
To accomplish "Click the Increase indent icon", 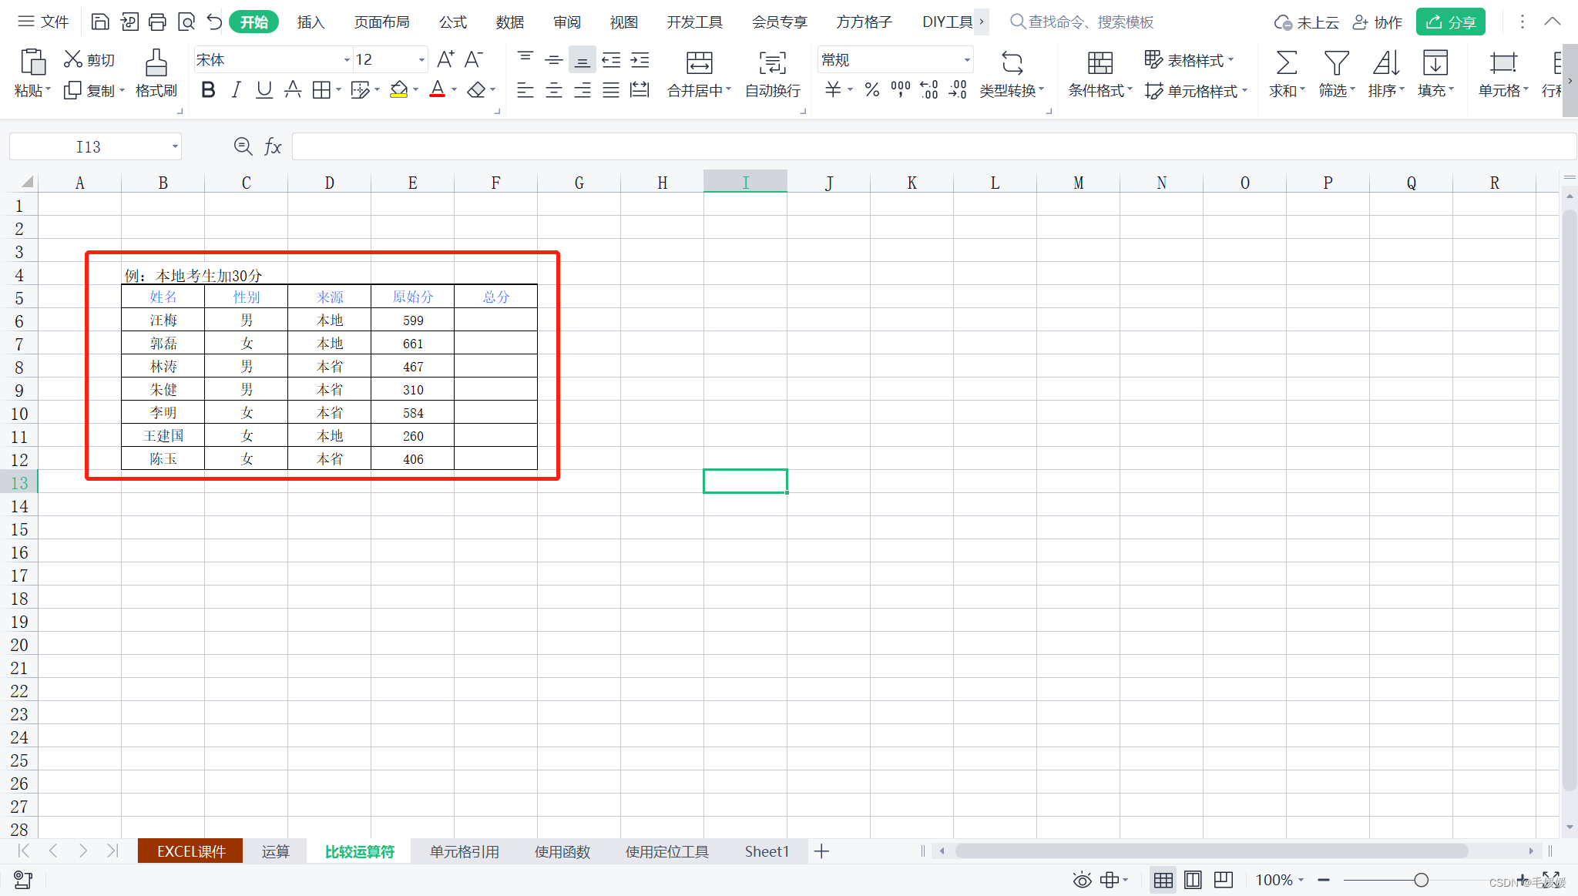I will coord(640,60).
